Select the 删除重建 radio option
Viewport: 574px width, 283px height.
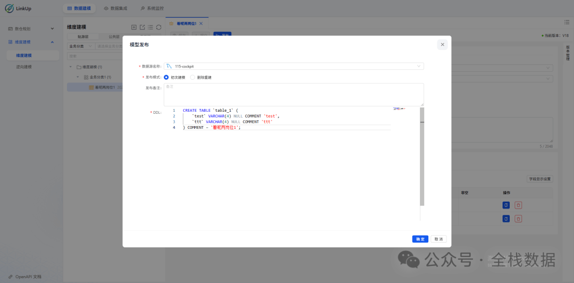click(x=193, y=77)
